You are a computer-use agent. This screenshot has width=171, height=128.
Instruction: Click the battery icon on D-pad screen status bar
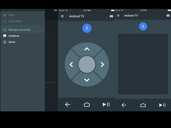pyautogui.click(x=113, y=10)
